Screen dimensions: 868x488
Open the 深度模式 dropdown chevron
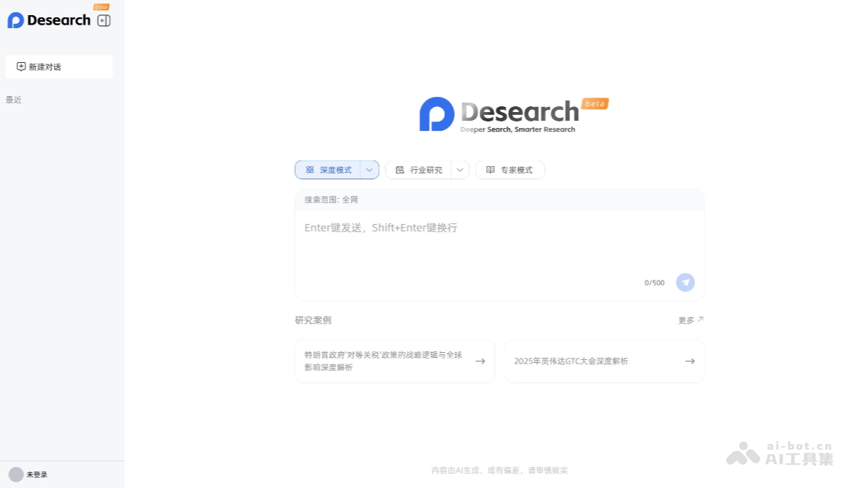(369, 169)
